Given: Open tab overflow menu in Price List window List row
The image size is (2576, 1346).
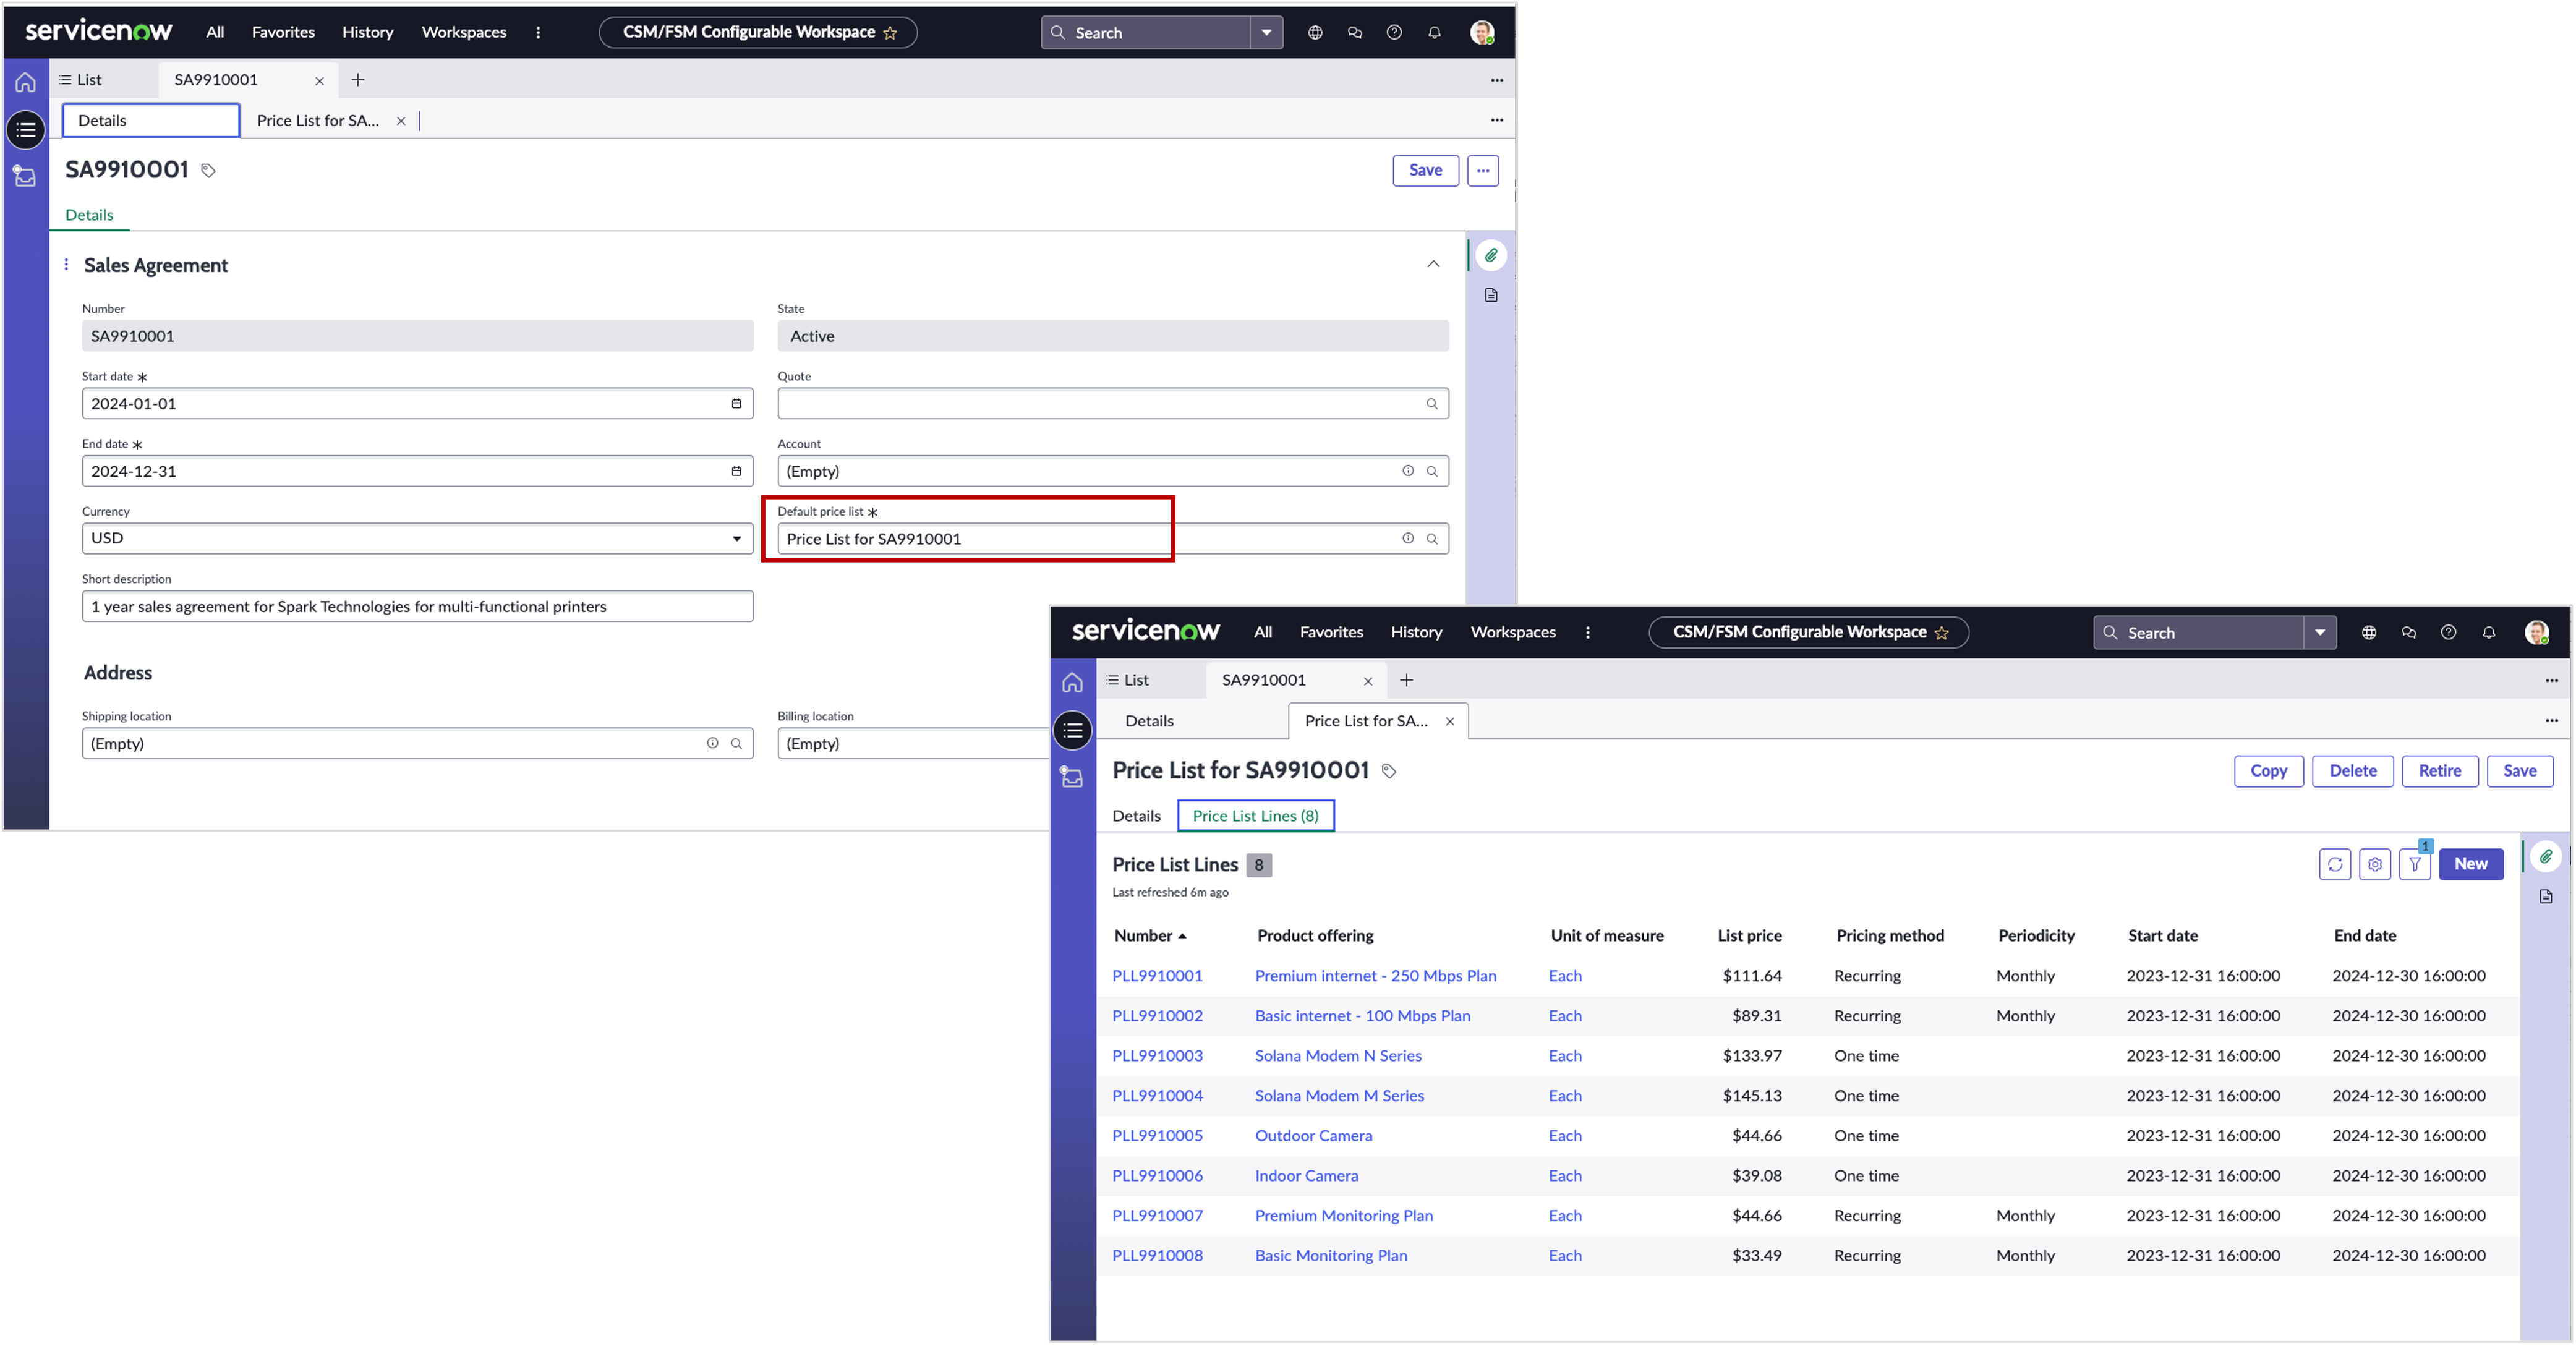Looking at the screenshot, I should 2551,681.
